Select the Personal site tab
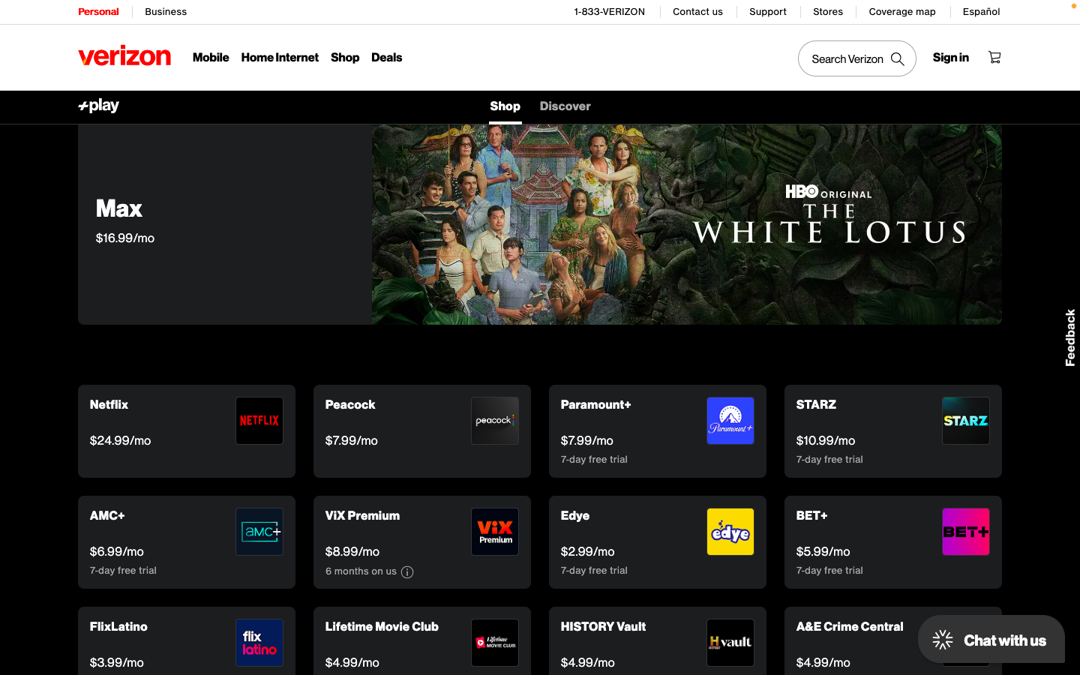The height and width of the screenshot is (675, 1080). point(98,12)
